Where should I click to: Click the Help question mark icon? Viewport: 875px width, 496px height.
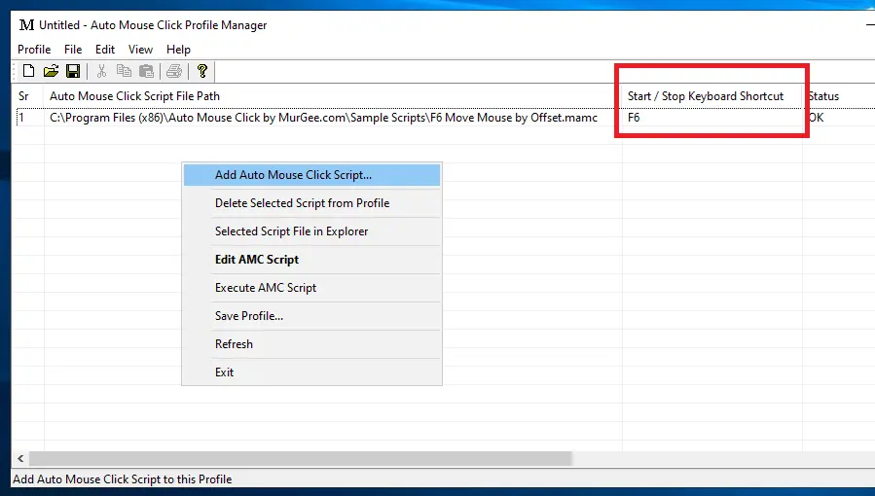click(x=202, y=71)
